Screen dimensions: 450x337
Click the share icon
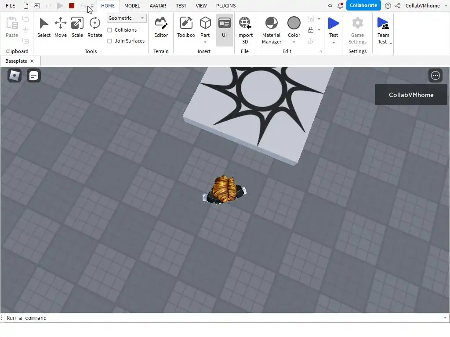coord(397,6)
